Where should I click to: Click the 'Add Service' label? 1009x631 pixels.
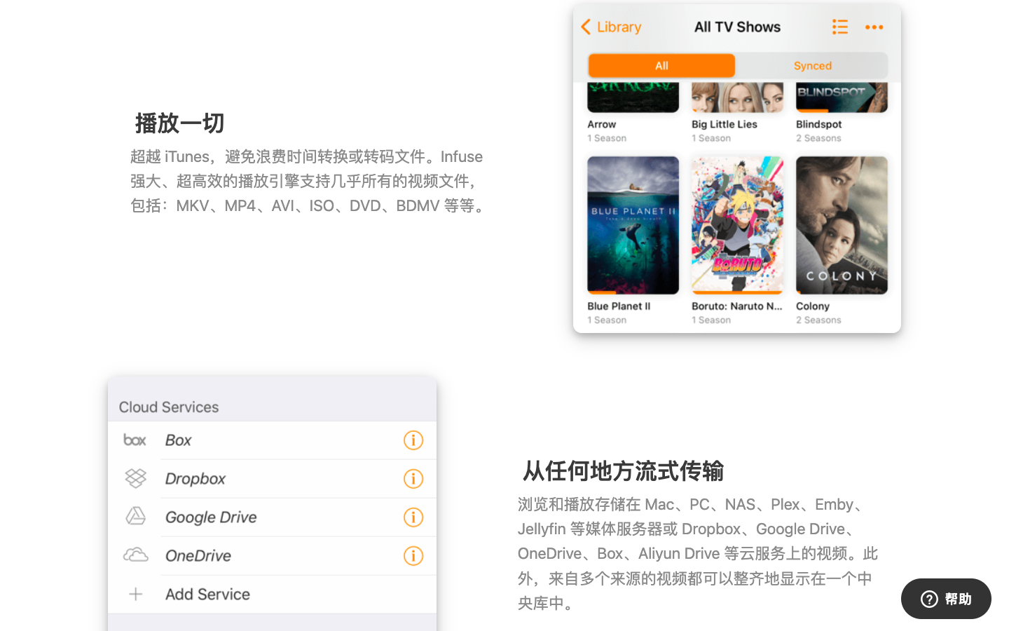[207, 595]
